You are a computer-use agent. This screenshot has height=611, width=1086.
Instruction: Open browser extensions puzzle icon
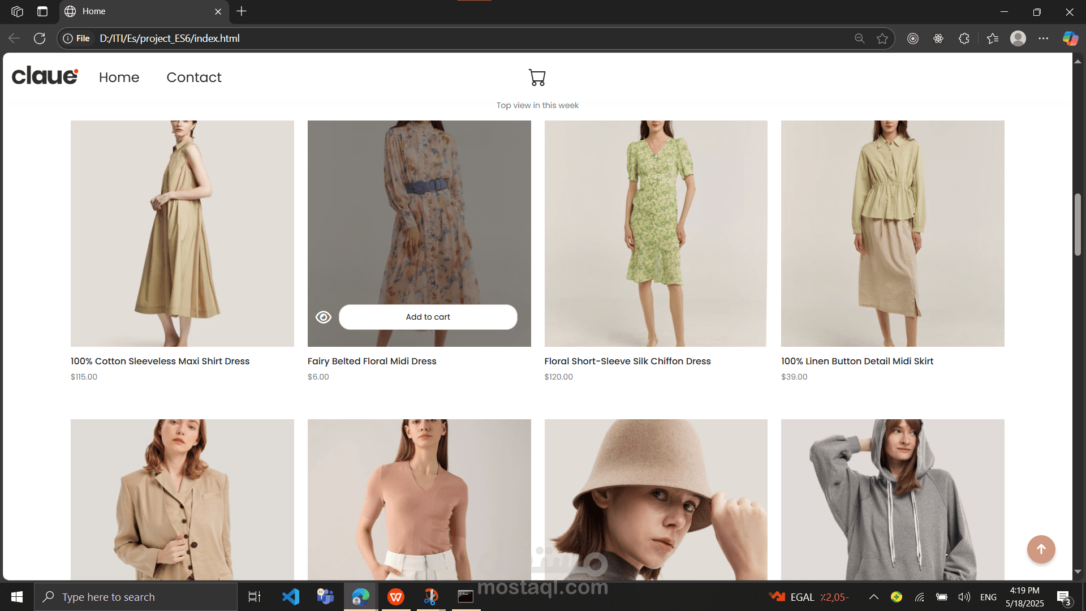964,38
